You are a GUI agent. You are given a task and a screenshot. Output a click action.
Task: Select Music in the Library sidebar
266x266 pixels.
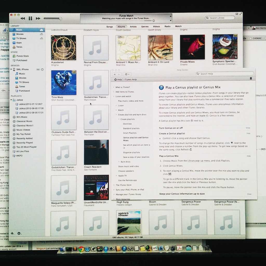point(27,30)
